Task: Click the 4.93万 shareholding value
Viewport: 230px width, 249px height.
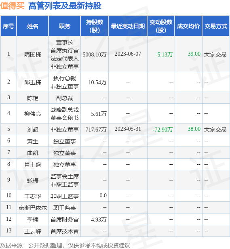Action: (99, 220)
